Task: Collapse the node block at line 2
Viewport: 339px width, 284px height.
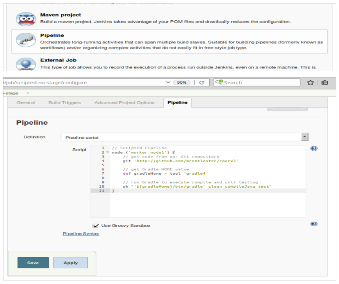Action: pos(107,153)
